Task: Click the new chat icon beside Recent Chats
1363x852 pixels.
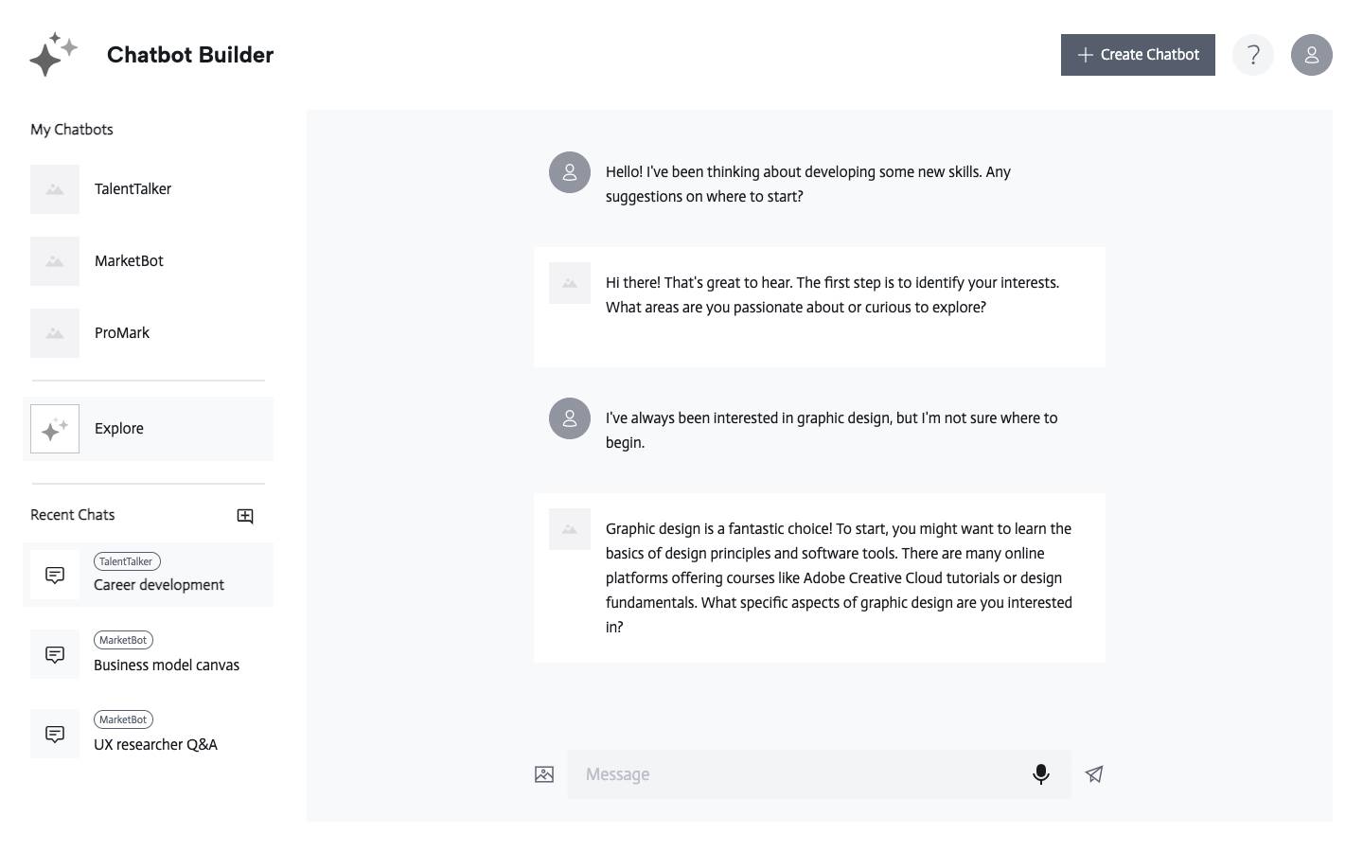Action: (x=245, y=516)
